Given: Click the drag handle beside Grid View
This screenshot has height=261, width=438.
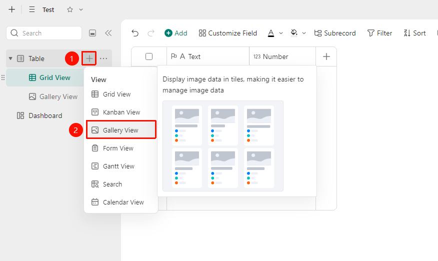Looking at the screenshot, I should coord(3,77).
